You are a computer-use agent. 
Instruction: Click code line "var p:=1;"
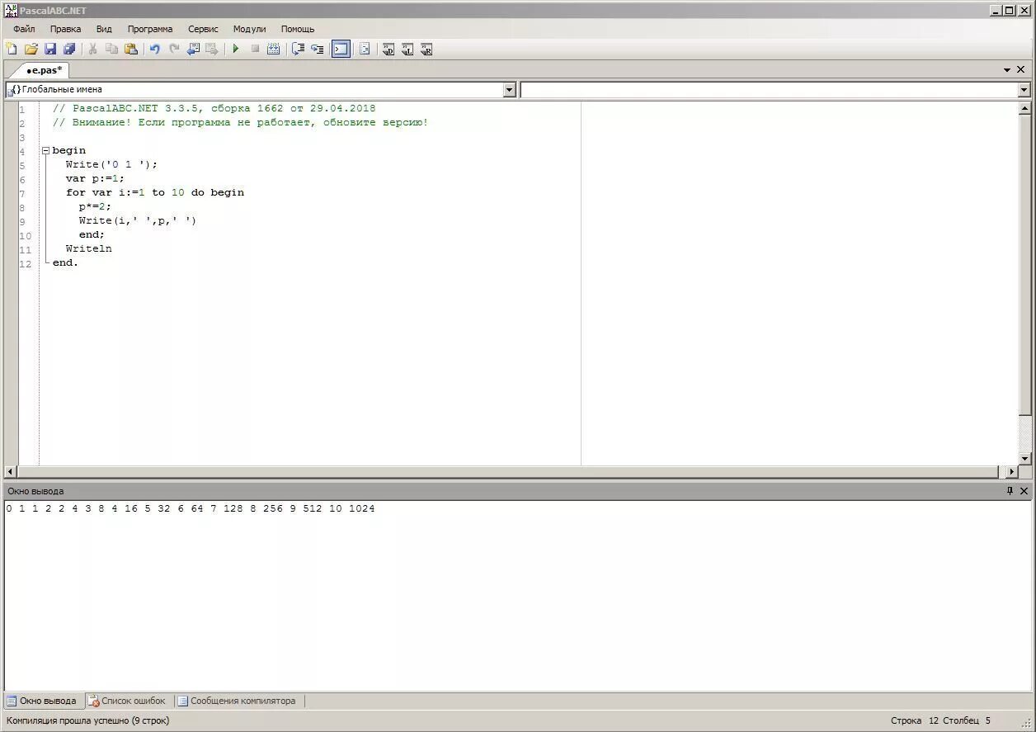click(x=95, y=178)
